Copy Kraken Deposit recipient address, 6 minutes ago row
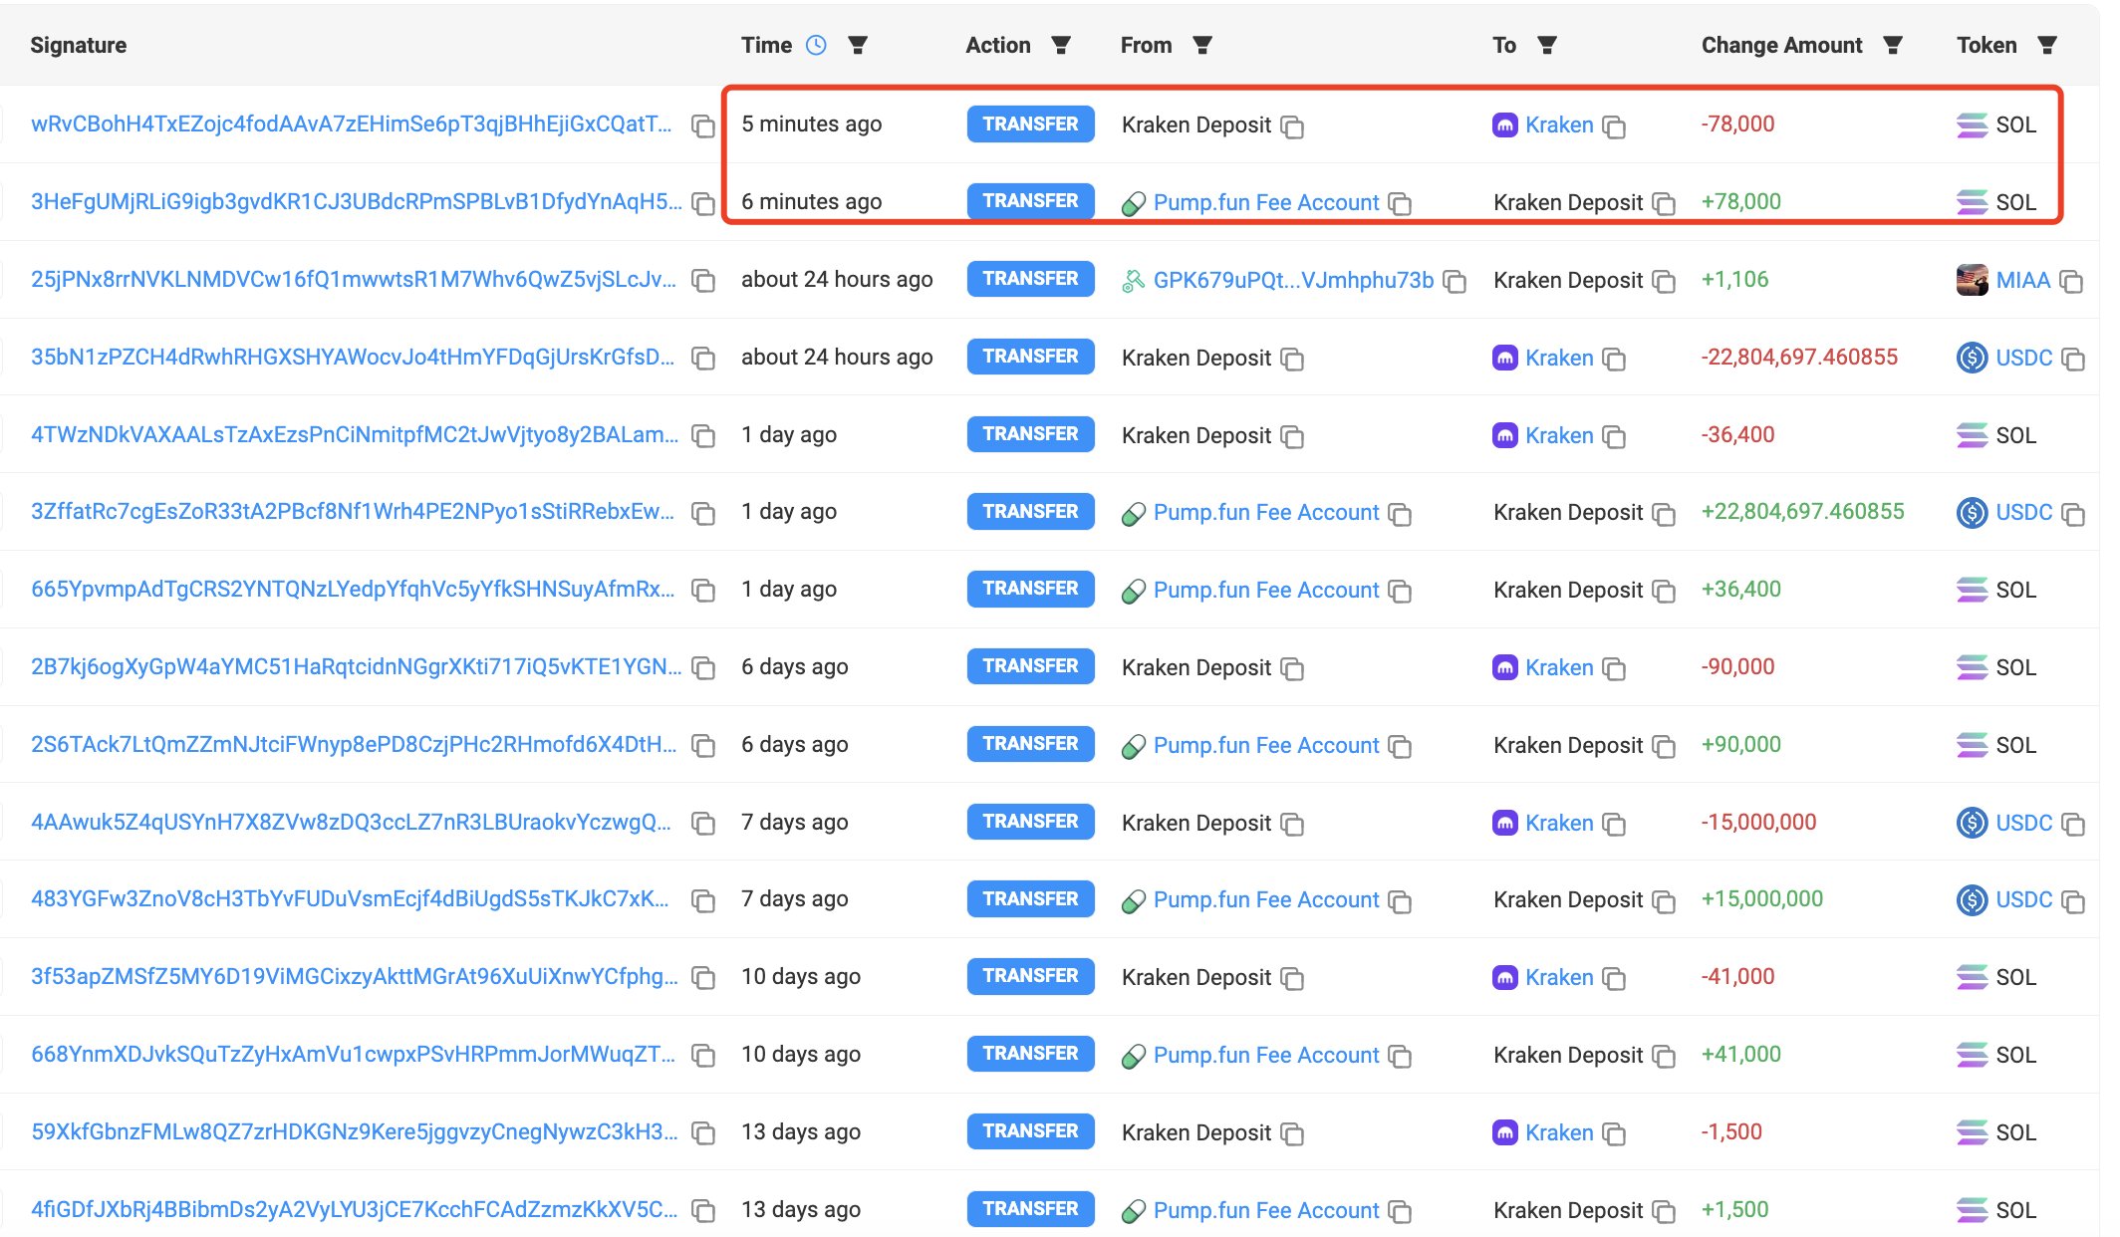 [x=1664, y=204]
